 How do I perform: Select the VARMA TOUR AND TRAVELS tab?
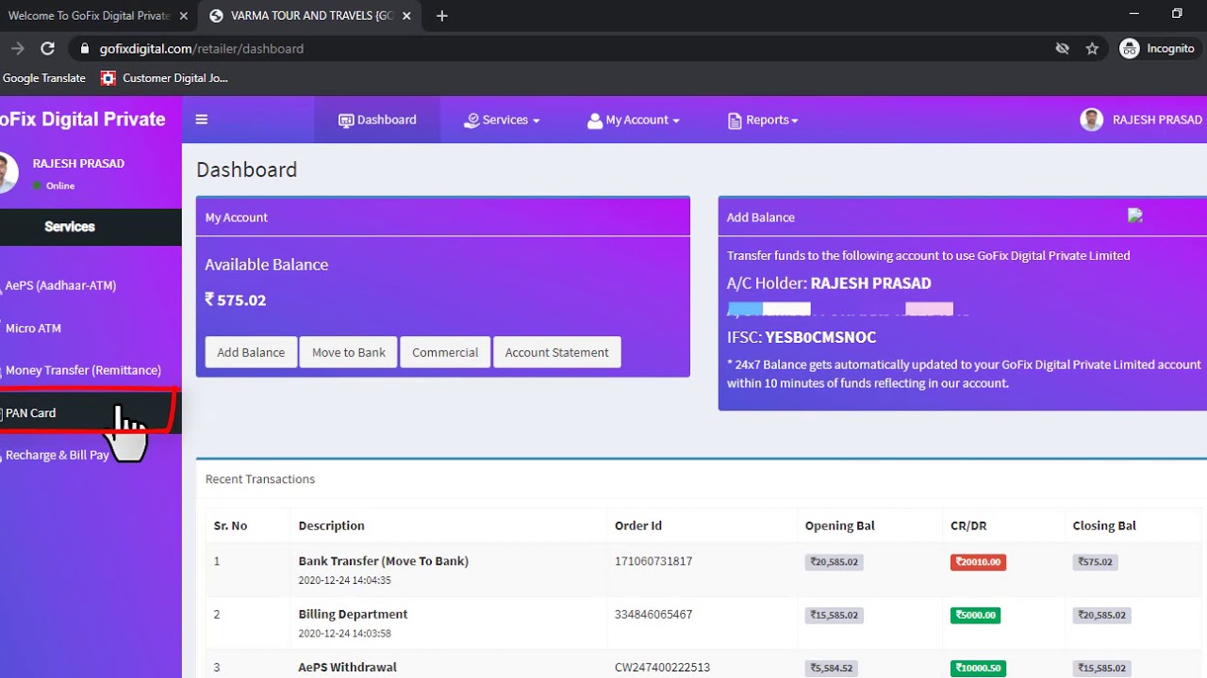click(311, 16)
